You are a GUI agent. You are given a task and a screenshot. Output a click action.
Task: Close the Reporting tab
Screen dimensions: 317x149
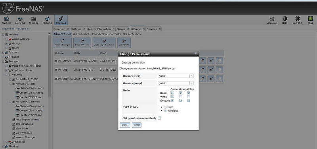[x=68, y=29]
